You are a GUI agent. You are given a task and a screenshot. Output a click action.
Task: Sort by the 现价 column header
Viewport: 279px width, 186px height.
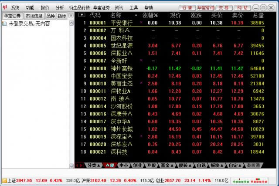pyautogui.click(x=175, y=15)
